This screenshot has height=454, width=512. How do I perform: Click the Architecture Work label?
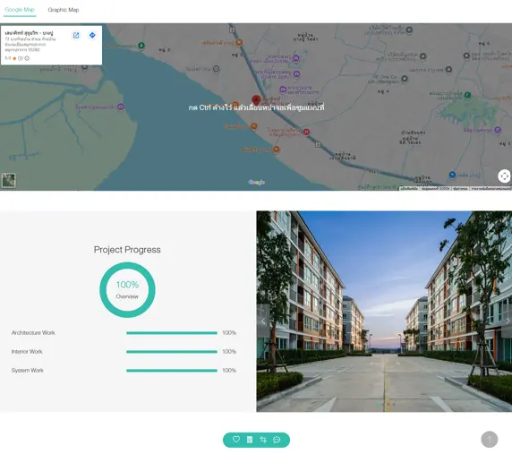[33, 333]
